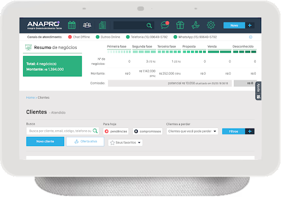Viewport: 281px width, 212px height.
Task: Open the buildings icon in top bar
Action: tap(102, 25)
